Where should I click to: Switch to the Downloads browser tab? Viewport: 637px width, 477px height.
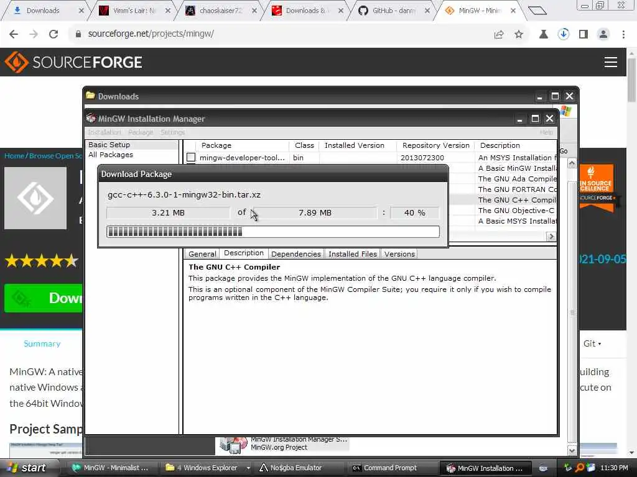[43, 11]
